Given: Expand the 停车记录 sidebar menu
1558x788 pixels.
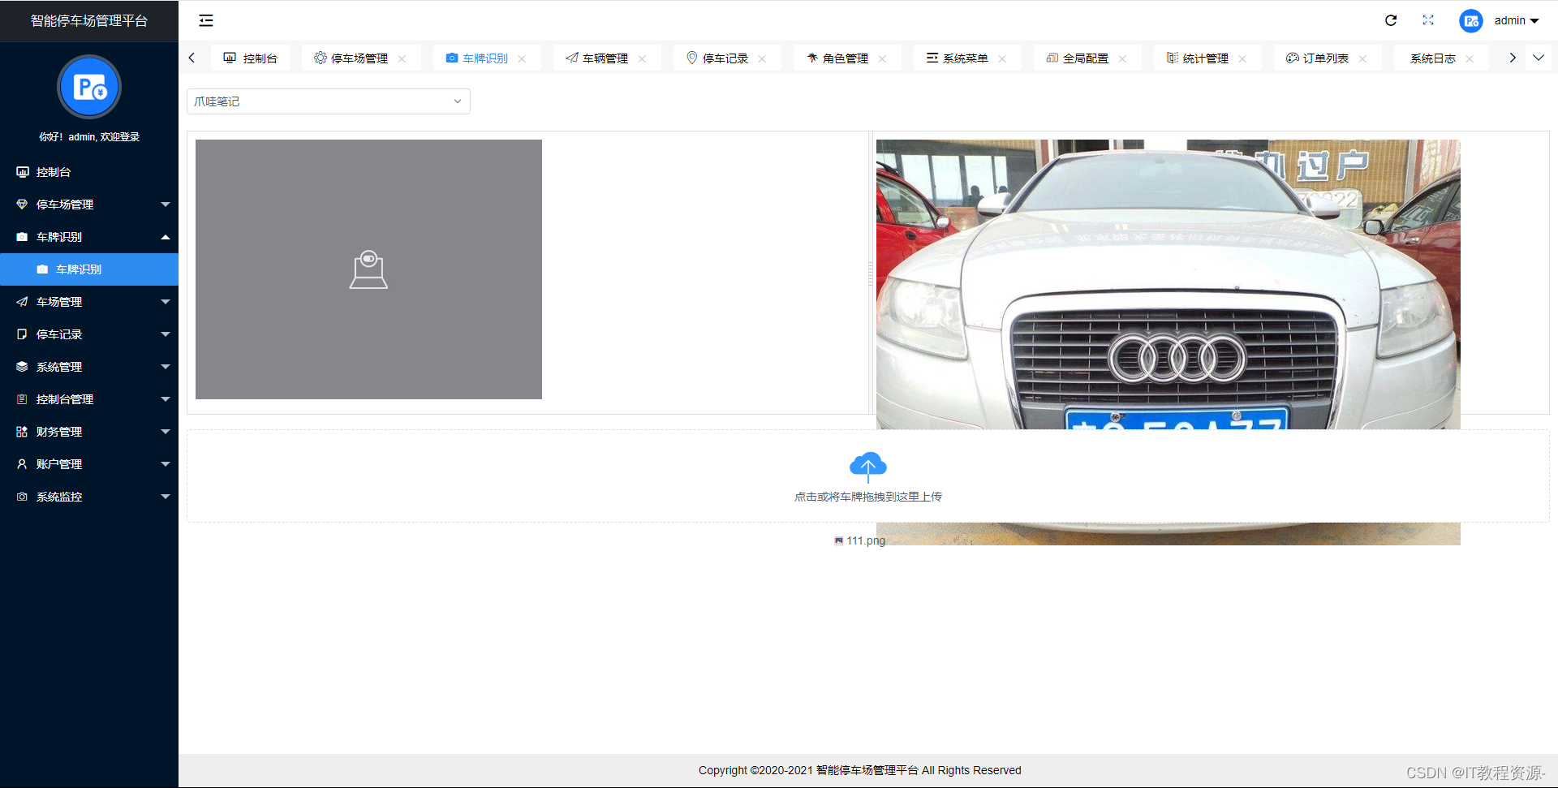Looking at the screenshot, I should (x=89, y=334).
